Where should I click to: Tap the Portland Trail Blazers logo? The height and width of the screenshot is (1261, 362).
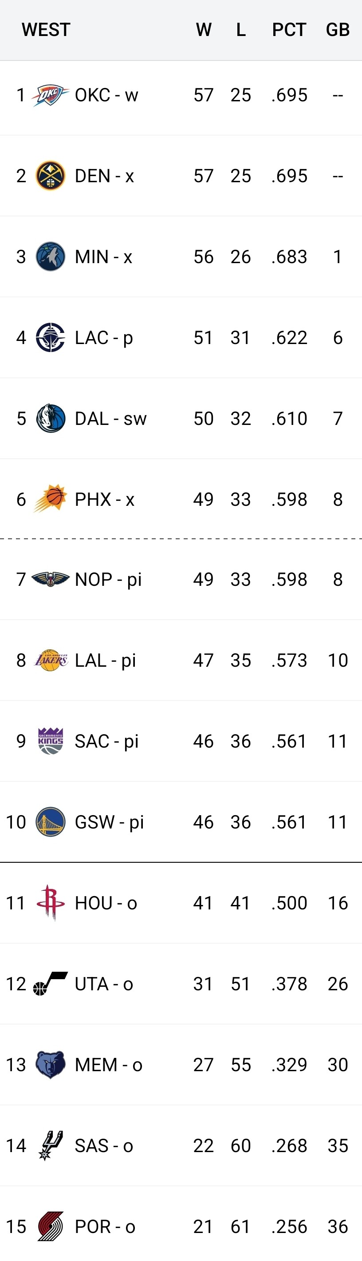pyautogui.click(x=50, y=1226)
